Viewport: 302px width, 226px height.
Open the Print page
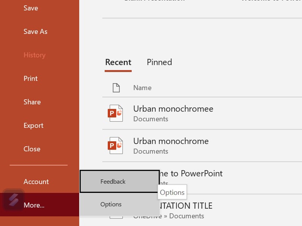click(31, 78)
